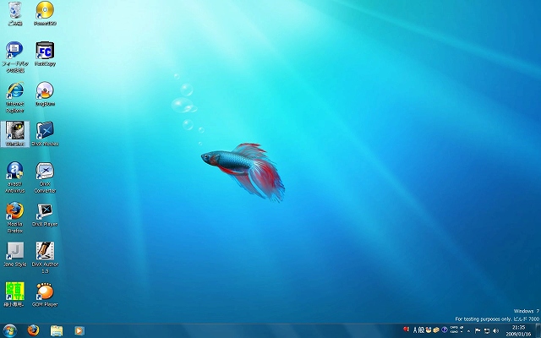Click the IME conversion mode kanji indicator

pos(421,330)
